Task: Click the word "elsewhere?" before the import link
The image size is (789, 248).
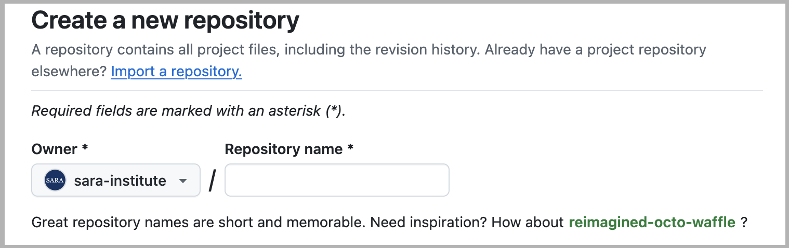Action: pos(70,72)
